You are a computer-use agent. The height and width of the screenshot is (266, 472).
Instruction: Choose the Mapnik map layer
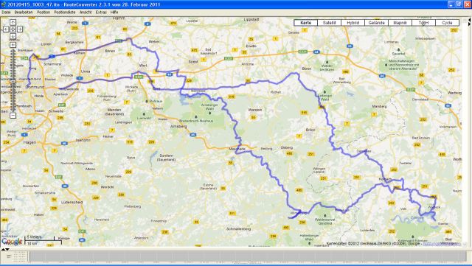tap(400, 23)
